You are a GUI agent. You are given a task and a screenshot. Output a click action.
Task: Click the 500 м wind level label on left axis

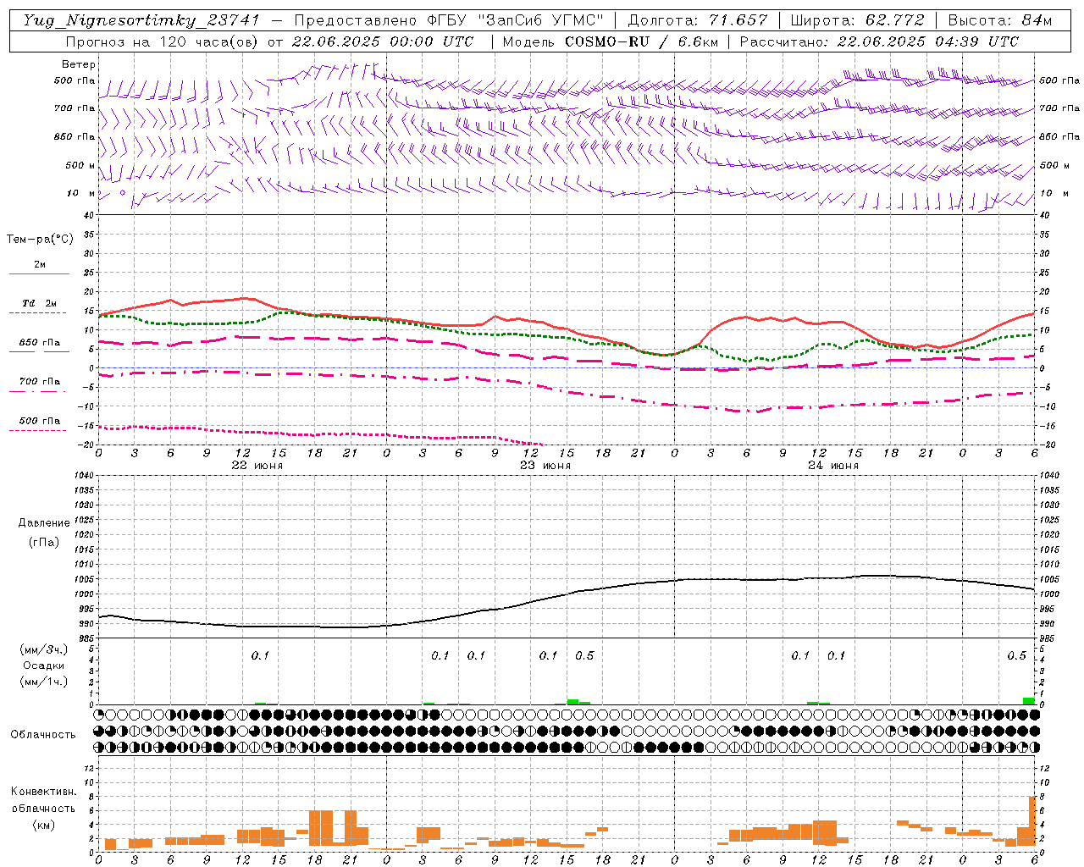click(80, 165)
